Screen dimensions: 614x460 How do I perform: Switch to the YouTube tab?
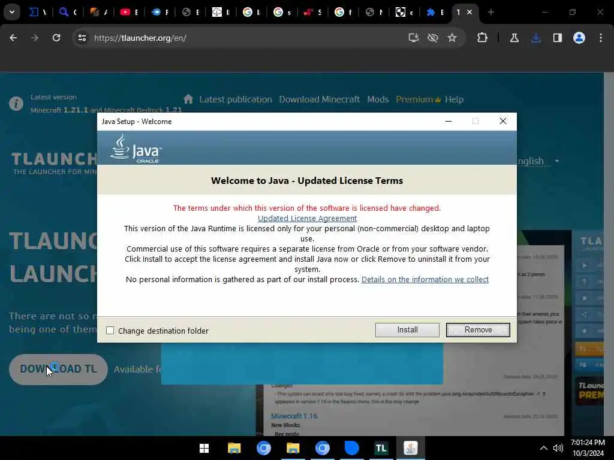pos(129,12)
